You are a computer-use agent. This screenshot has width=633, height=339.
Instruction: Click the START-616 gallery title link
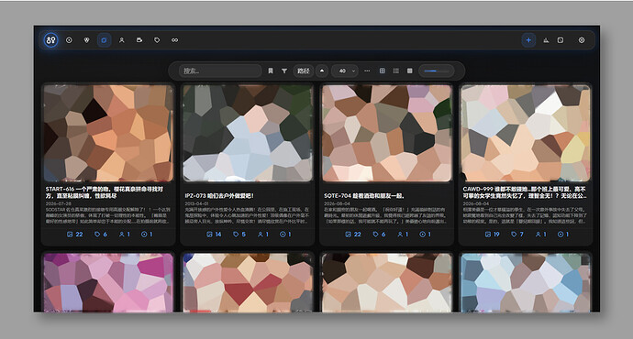[105, 192]
